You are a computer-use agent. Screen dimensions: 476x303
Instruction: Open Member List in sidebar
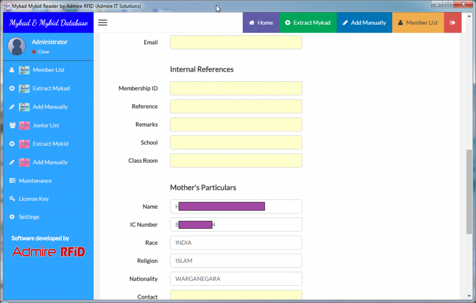pyautogui.click(x=48, y=70)
